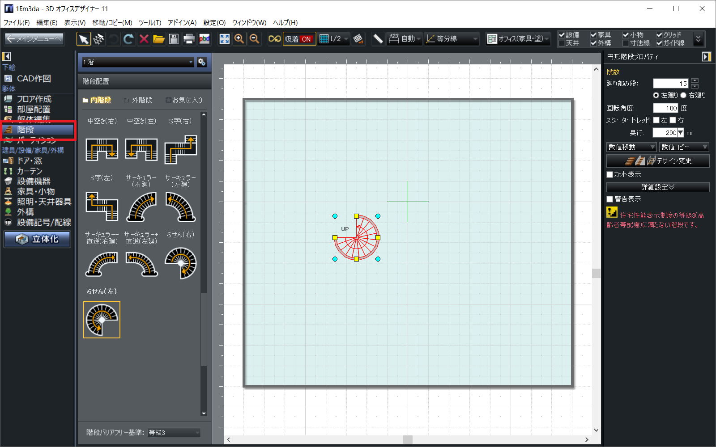
Task: Choose the S-shaped (right) staircase icon
Action: click(180, 150)
